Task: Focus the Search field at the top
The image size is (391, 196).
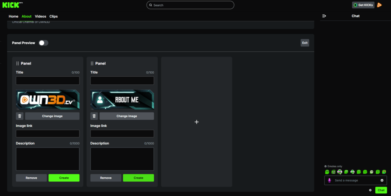Action: point(190,5)
